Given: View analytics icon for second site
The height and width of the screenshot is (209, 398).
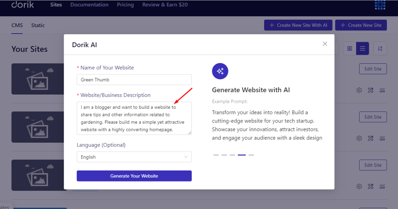Looking at the screenshot, I should pos(382,138).
